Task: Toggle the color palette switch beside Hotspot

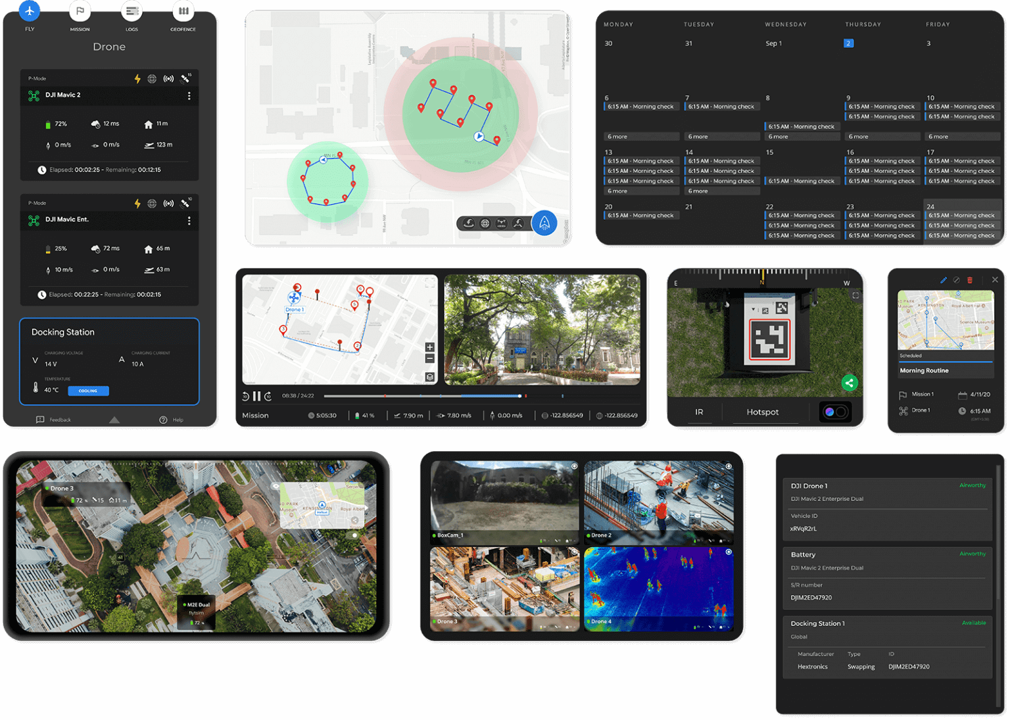Action: (x=835, y=412)
